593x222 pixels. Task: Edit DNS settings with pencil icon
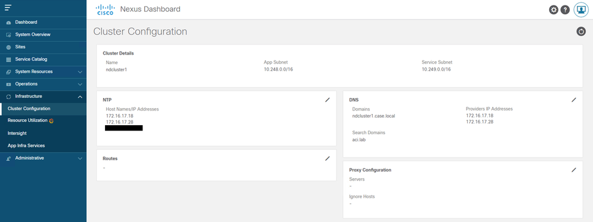click(x=574, y=100)
